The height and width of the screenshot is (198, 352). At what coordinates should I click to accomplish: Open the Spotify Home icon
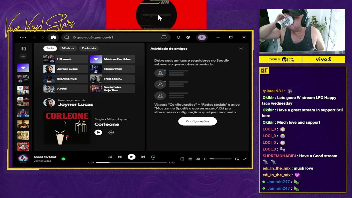coord(53,37)
